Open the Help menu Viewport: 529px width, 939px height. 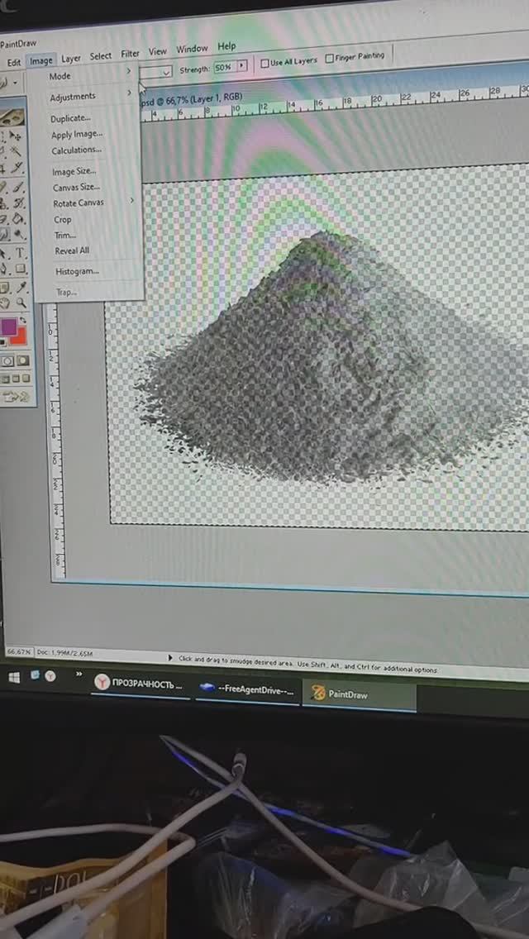pyautogui.click(x=226, y=46)
